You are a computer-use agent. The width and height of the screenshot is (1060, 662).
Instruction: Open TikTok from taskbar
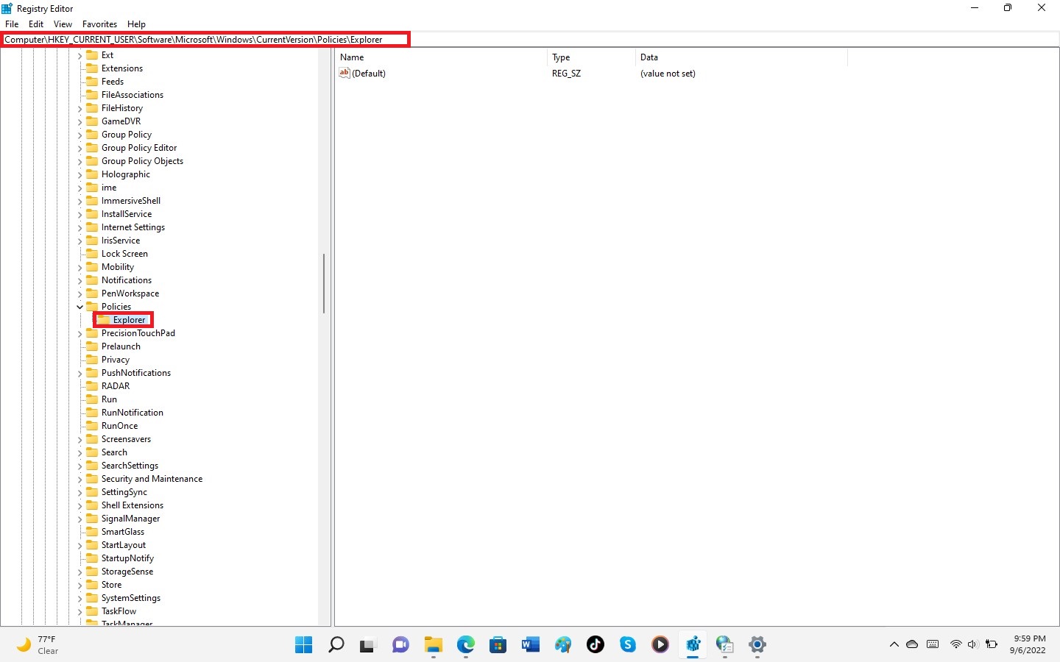point(595,645)
